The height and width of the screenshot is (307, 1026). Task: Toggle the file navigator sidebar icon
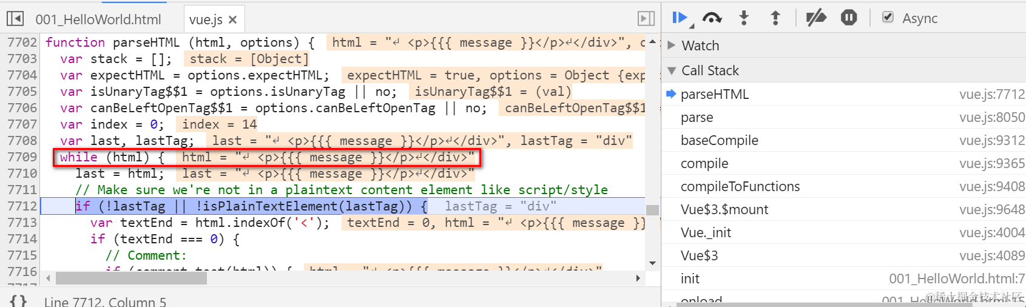[15, 19]
